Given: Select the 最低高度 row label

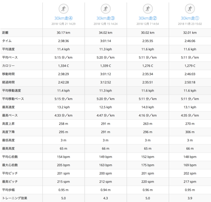Looking at the screenshot, I should coord(8,140).
